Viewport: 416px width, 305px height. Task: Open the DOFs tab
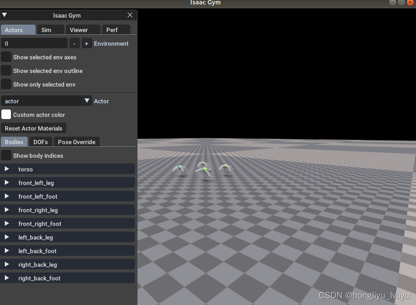point(40,142)
